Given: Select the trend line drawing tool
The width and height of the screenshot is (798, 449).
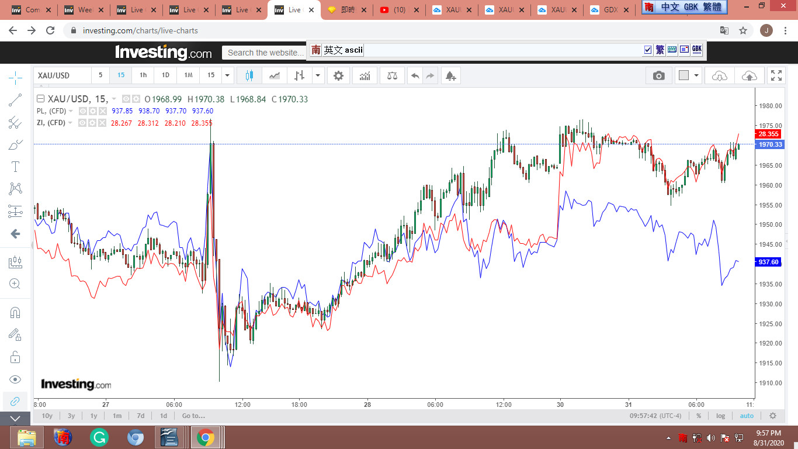Looking at the screenshot, I should pyautogui.click(x=15, y=100).
